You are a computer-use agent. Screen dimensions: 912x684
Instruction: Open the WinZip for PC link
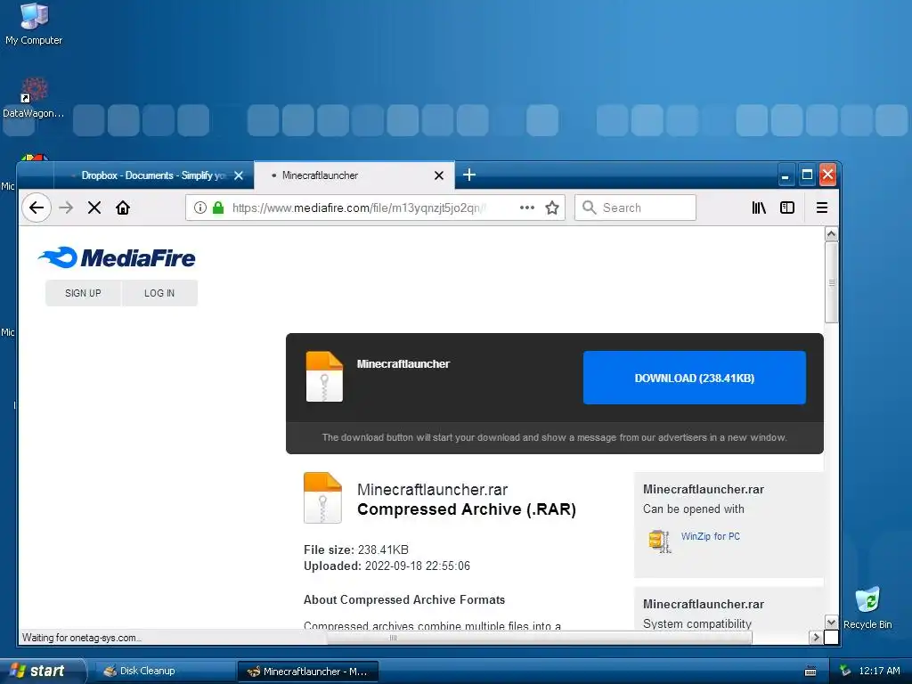pyautogui.click(x=710, y=536)
